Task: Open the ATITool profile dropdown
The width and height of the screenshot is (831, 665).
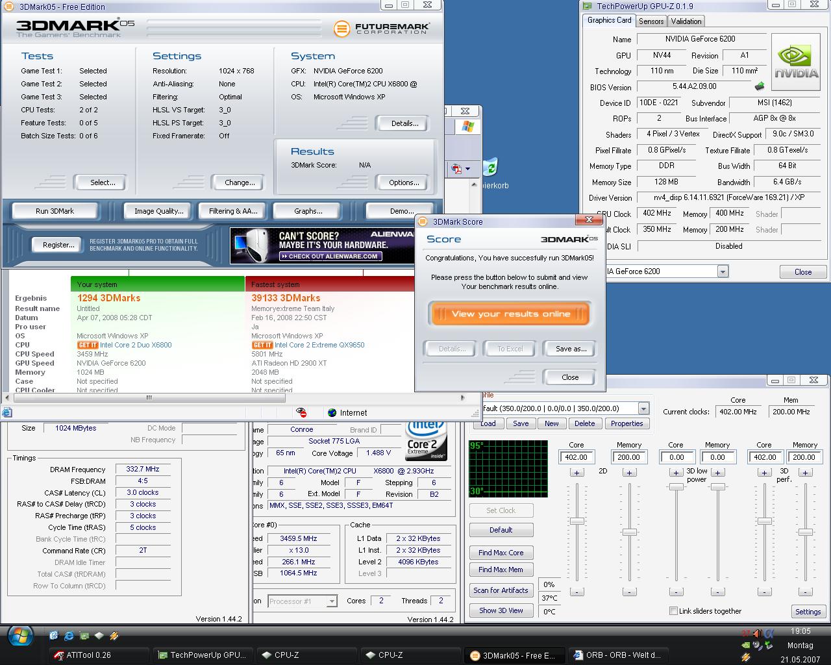Action: 643,408
